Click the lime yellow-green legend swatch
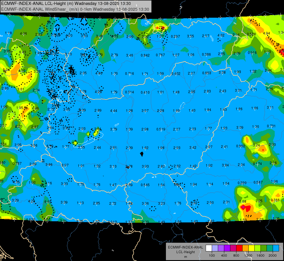 pos(258,248)
